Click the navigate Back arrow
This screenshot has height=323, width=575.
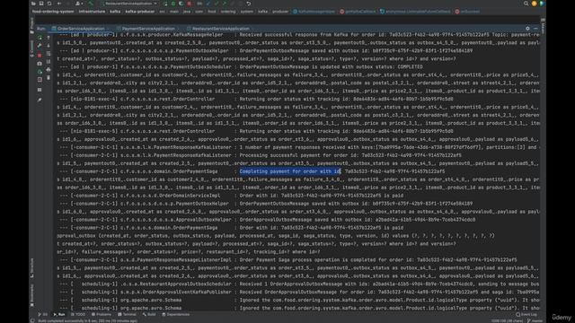pos(59,4)
